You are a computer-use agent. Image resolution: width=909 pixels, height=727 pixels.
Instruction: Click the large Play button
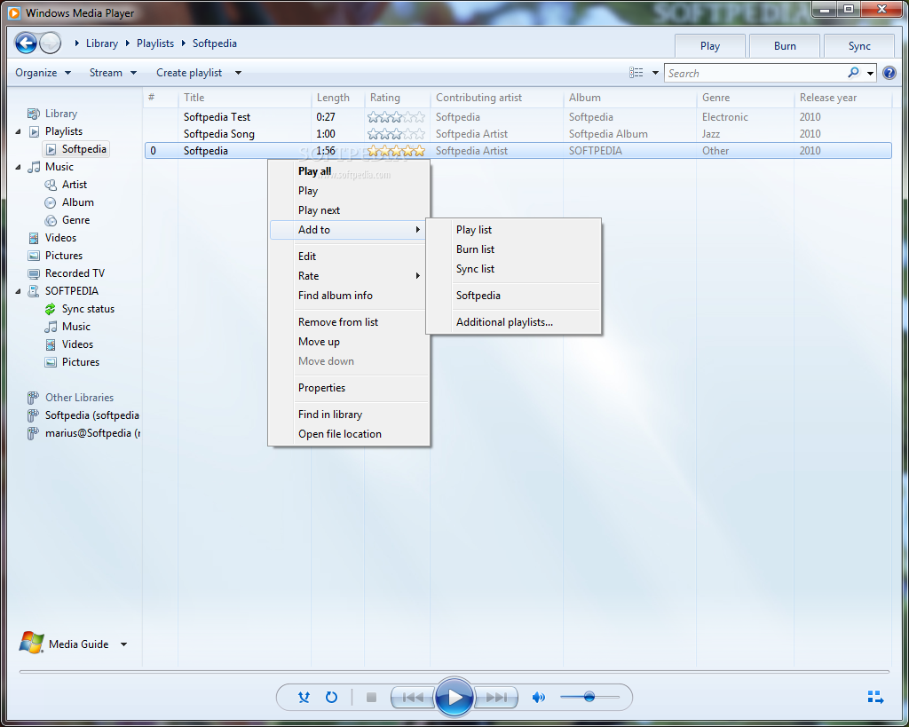[454, 697]
